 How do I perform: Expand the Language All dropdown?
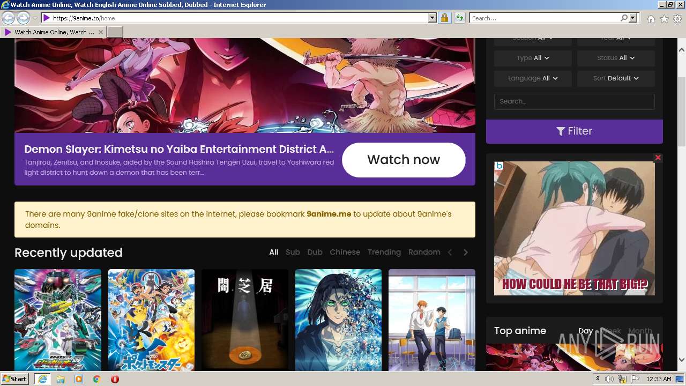coord(533,78)
